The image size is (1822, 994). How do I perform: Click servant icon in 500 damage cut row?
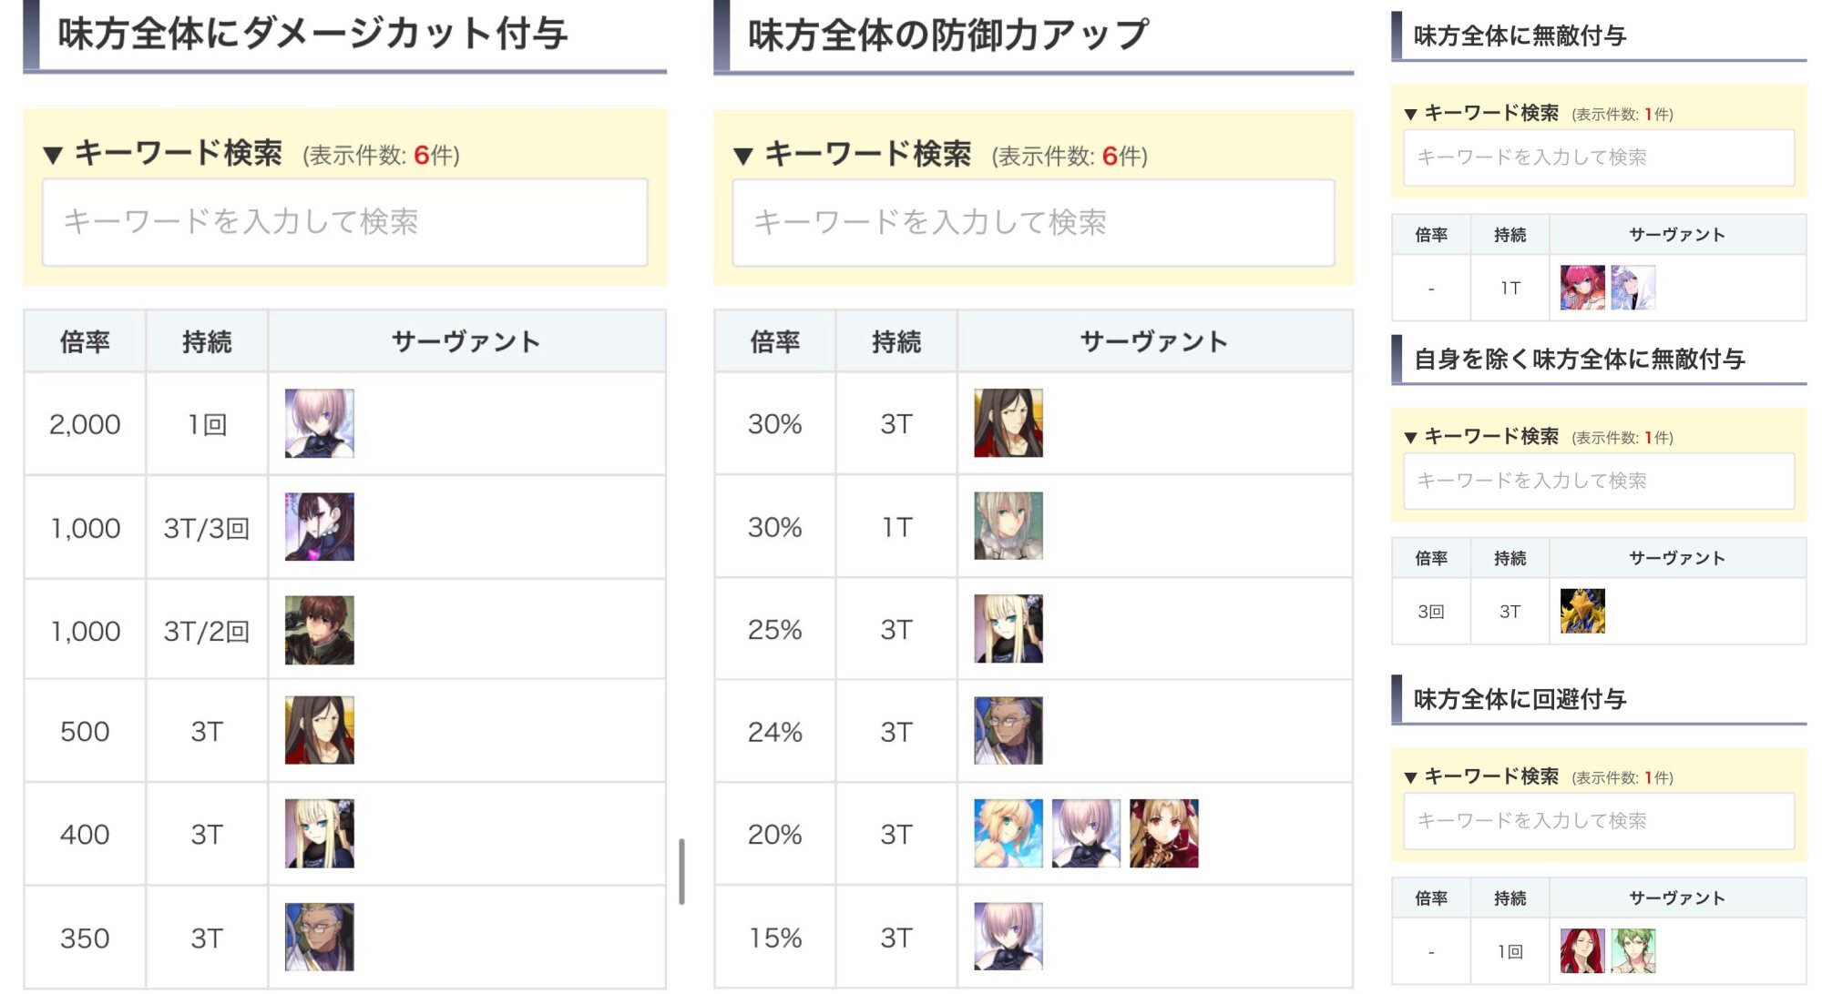point(319,730)
